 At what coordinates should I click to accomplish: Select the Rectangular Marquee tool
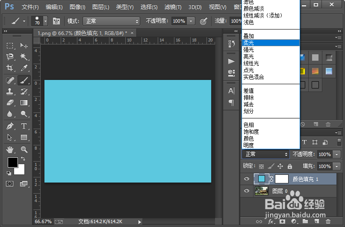coord(10,46)
